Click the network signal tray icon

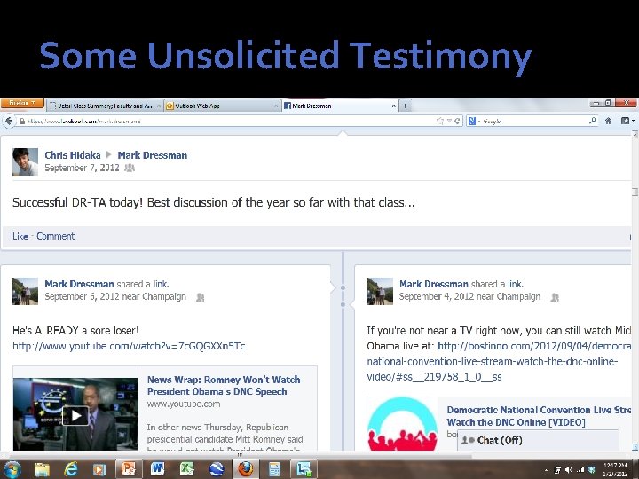click(580, 470)
